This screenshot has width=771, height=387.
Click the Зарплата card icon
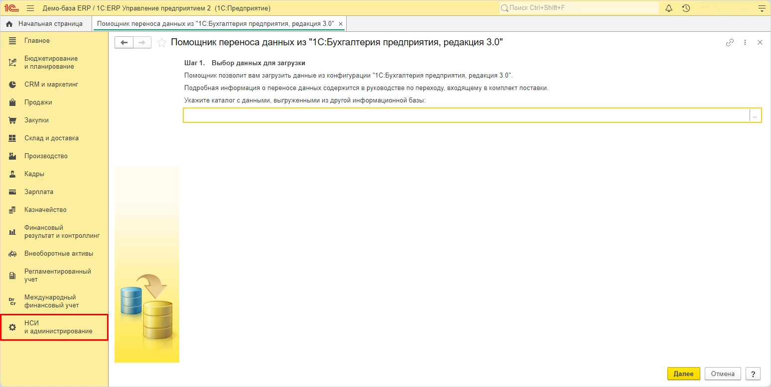(13, 192)
